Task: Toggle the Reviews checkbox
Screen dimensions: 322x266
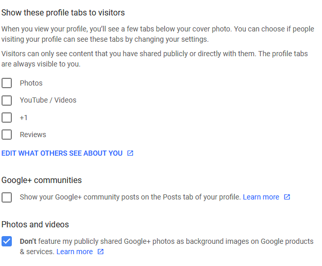Action: tap(7, 135)
